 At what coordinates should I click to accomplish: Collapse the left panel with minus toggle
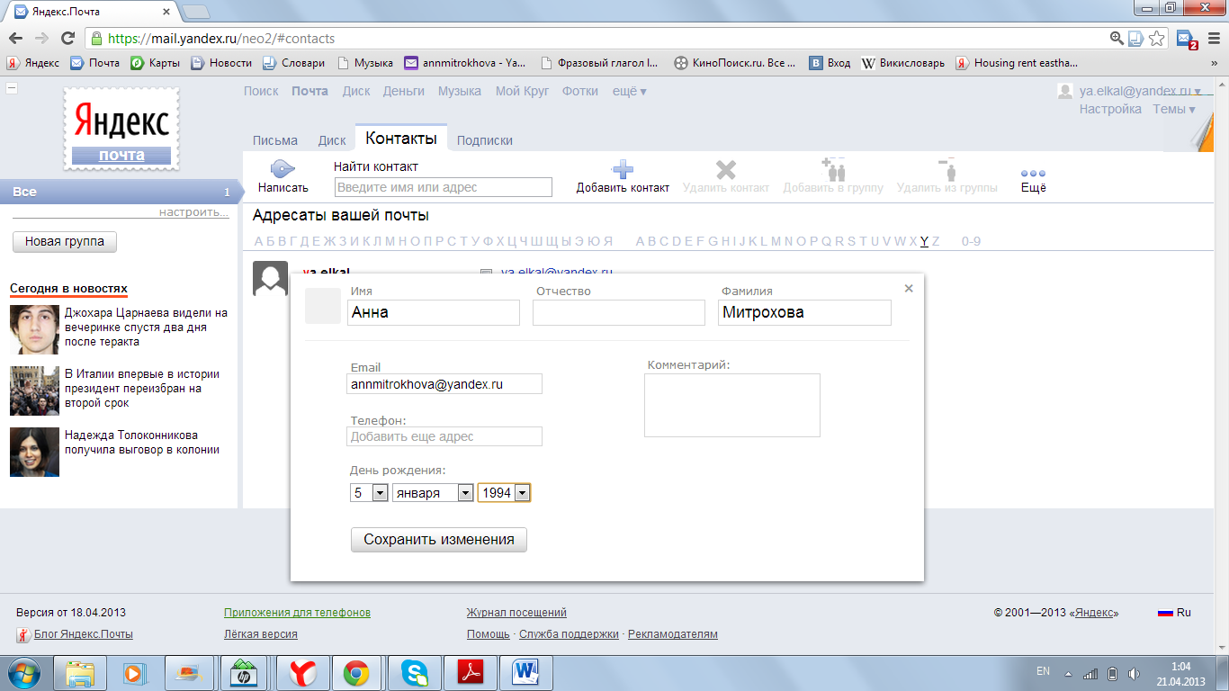click(x=12, y=88)
